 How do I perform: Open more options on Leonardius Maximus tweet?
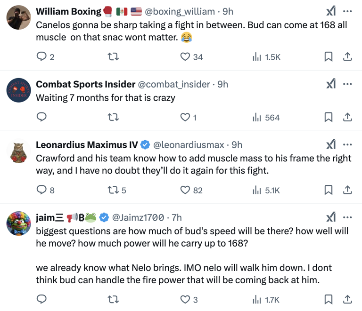pyautogui.click(x=347, y=144)
